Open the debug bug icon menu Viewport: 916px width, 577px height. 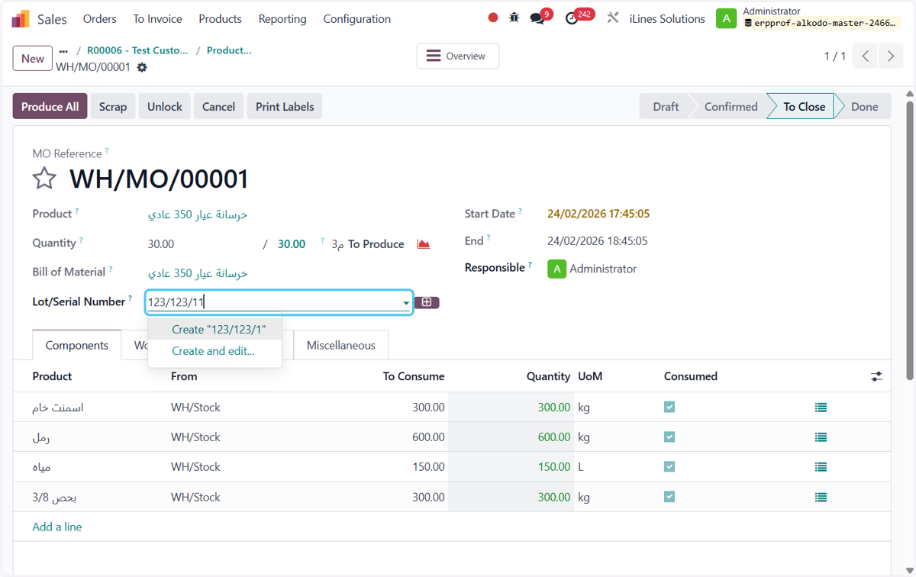[x=514, y=18]
